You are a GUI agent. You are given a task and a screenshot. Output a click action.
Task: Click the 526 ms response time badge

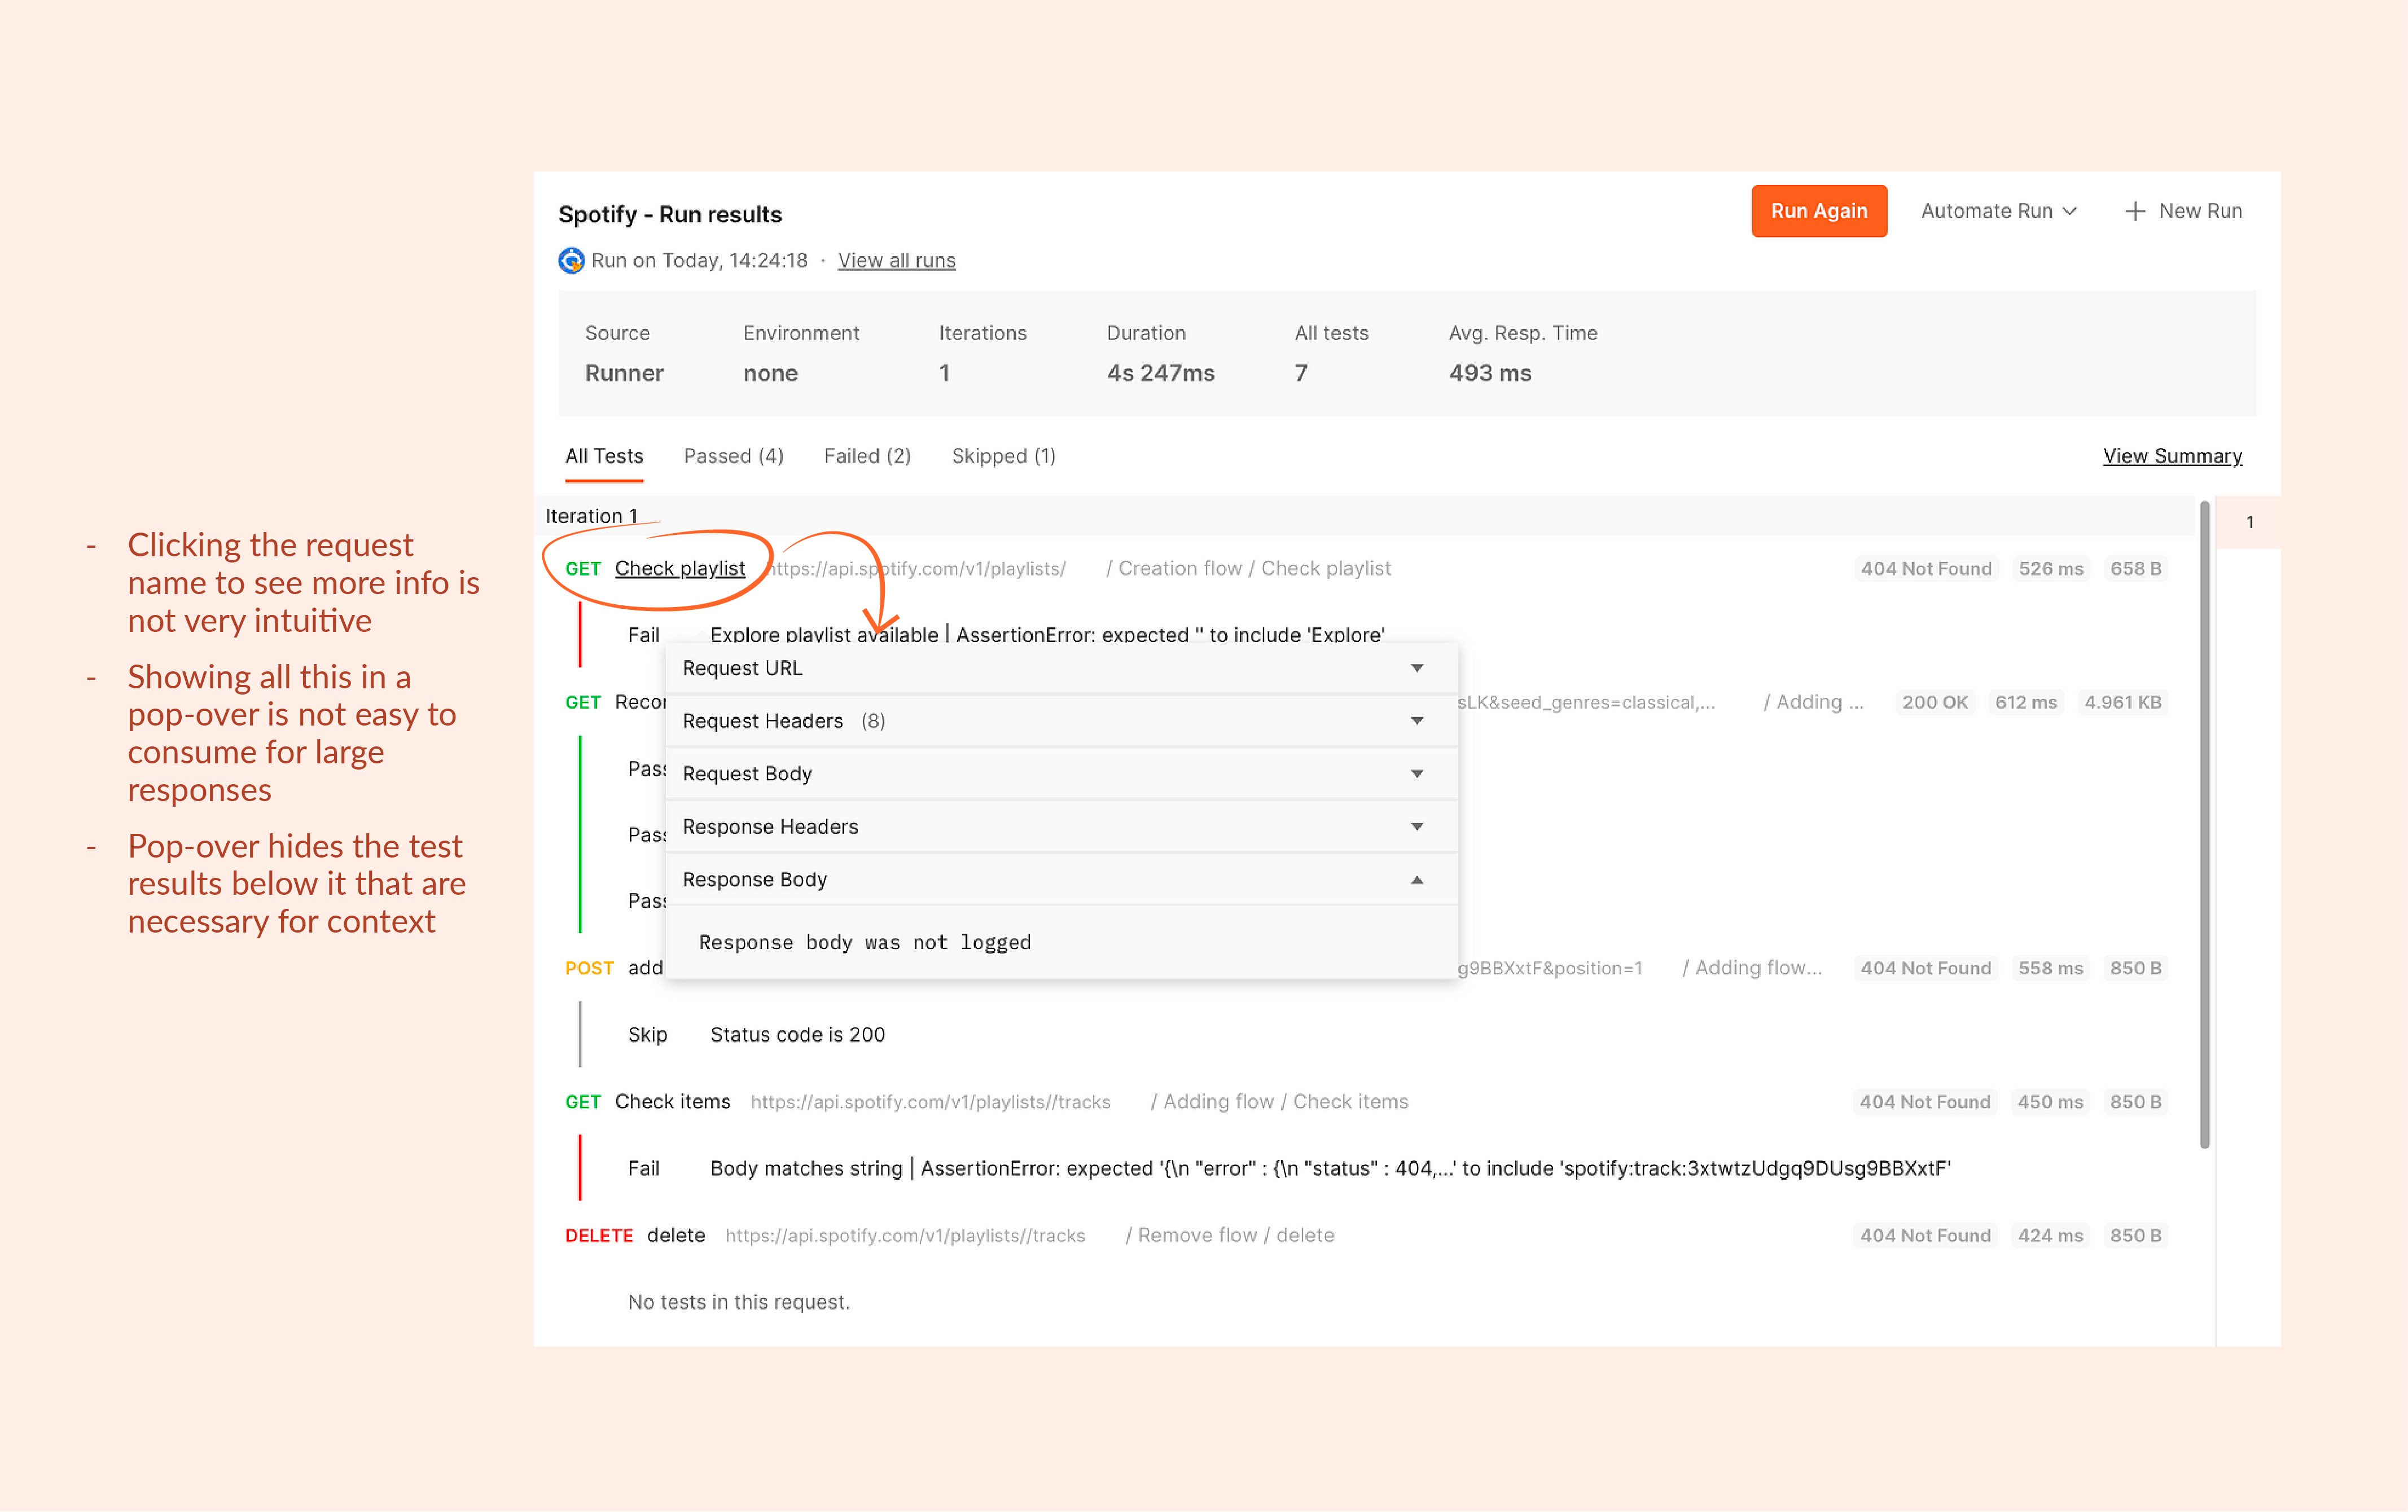coord(2050,568)
